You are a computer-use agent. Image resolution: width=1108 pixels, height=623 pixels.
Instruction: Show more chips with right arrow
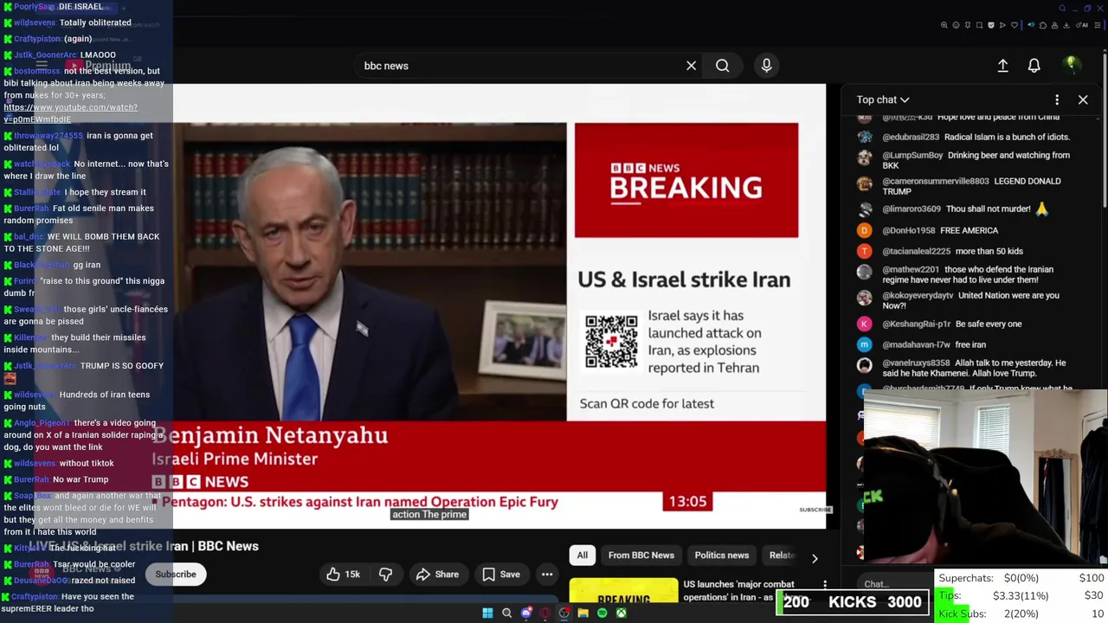(x=814, y=558)
